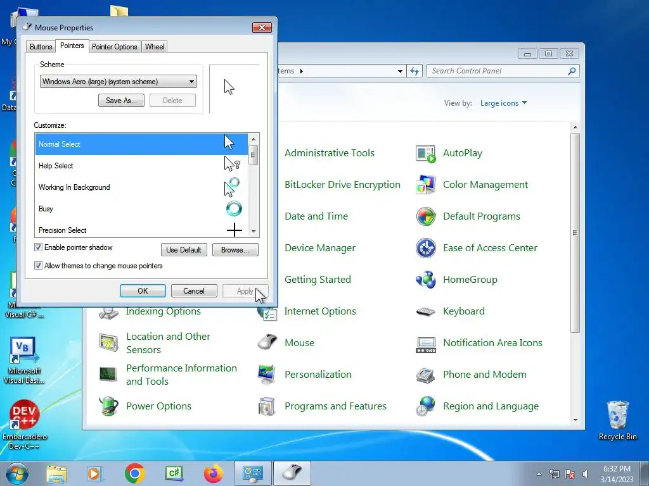
Task: Open the Keyboard icon in Control Panel
Action: (425, 311)
